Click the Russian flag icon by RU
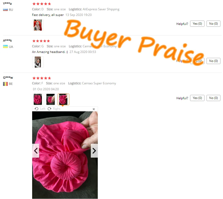 [x=5, y=10]
